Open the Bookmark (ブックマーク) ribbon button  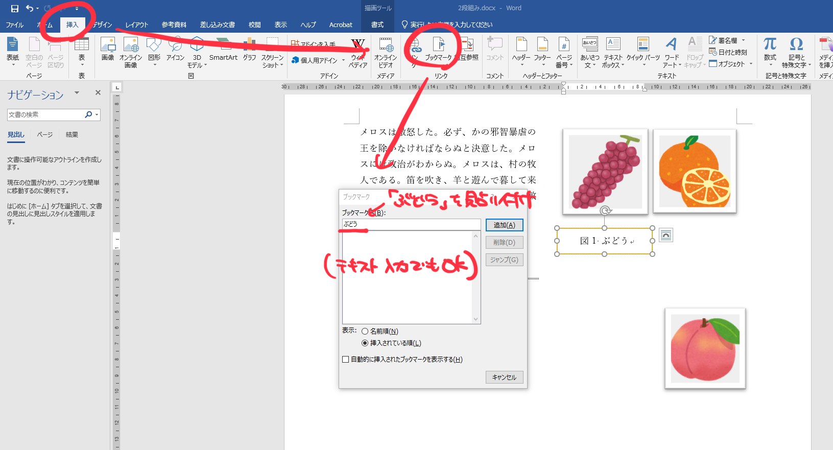point(438,50)
